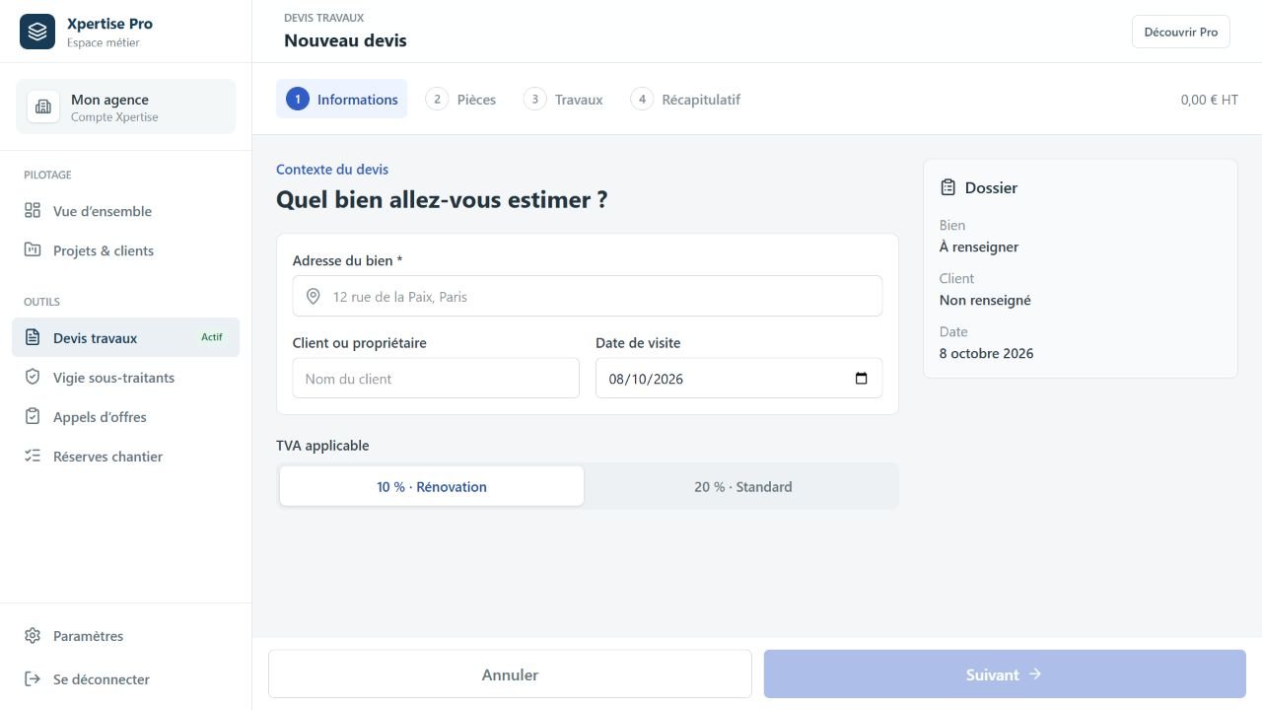1262x710 pixels.
Task: Open Paramètres in sidebar
Action: [126, 636]
